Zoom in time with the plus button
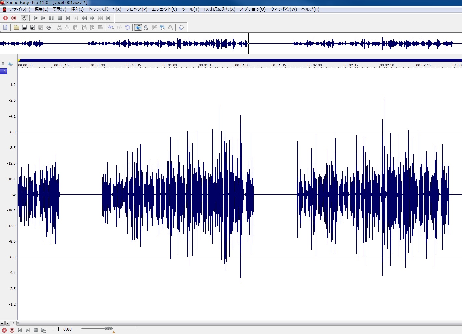 [2, 323]
